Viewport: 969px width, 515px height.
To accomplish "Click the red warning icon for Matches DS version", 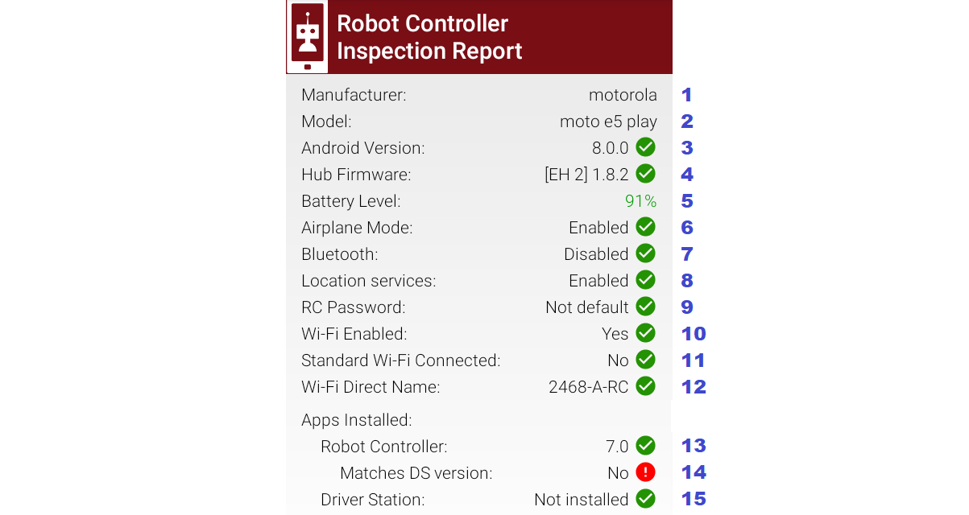I will tap(645, 472).
